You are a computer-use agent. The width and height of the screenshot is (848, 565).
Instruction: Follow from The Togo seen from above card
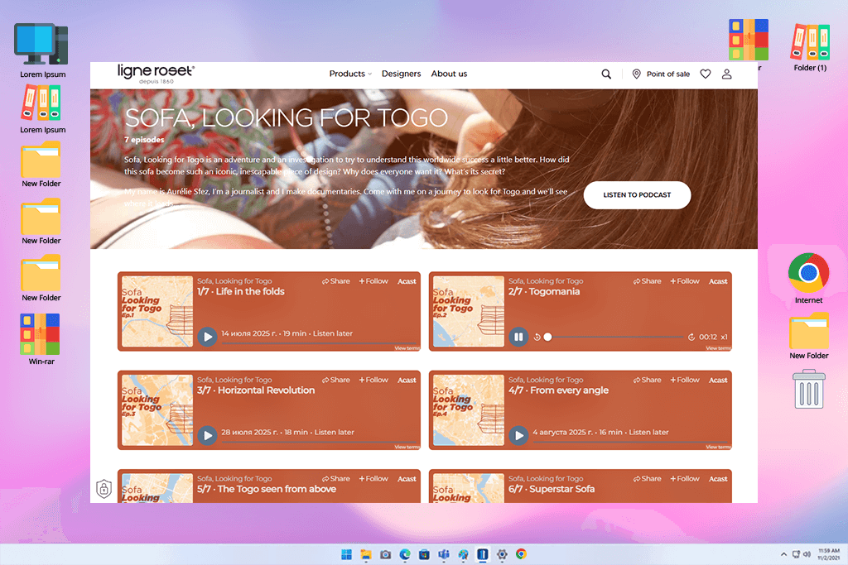(373, 479)
